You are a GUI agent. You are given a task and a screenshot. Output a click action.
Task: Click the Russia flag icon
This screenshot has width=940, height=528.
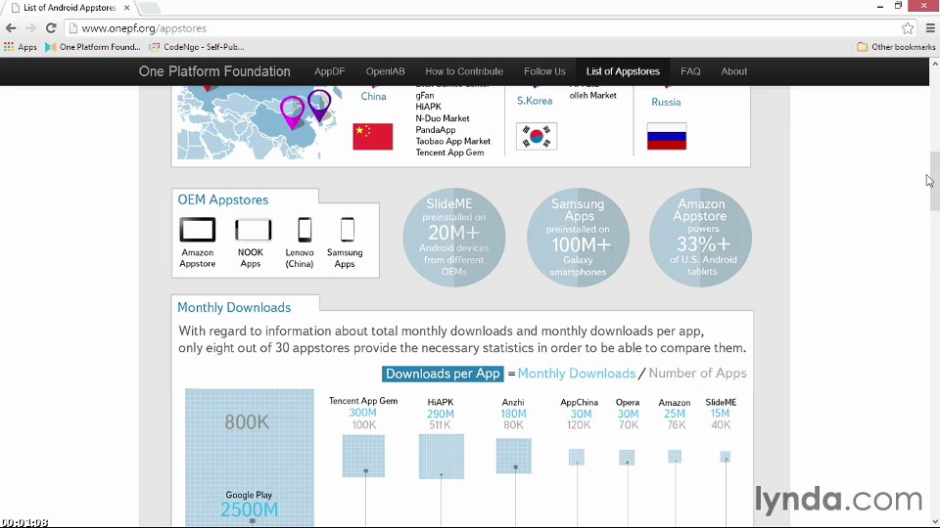point(667,137)
